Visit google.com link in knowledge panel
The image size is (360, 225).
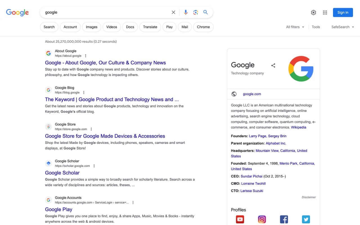252,94
